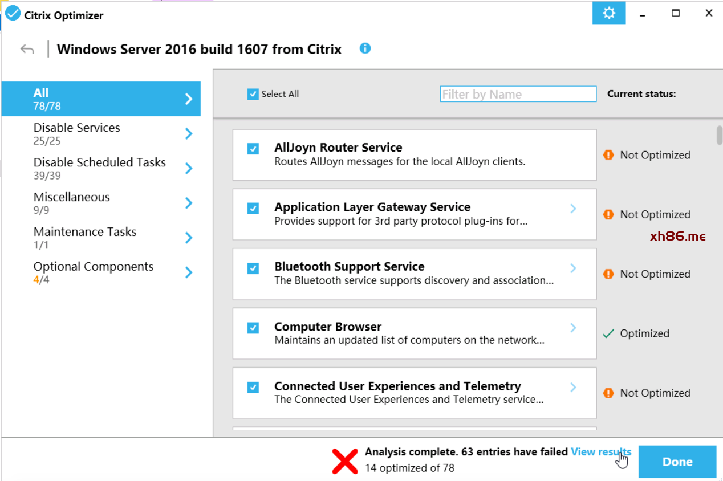Click chevron next to Disable Services
This screenshot has width=723, height=481.
[x=189, y=134]
